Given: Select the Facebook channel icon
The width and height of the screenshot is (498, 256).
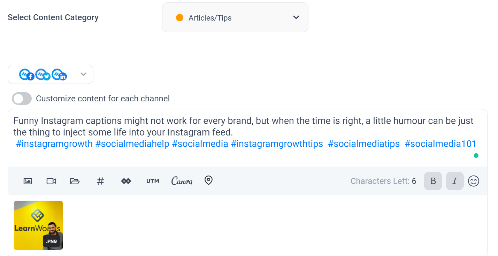Looking at the screenshot, I should [x=27, y=74].
